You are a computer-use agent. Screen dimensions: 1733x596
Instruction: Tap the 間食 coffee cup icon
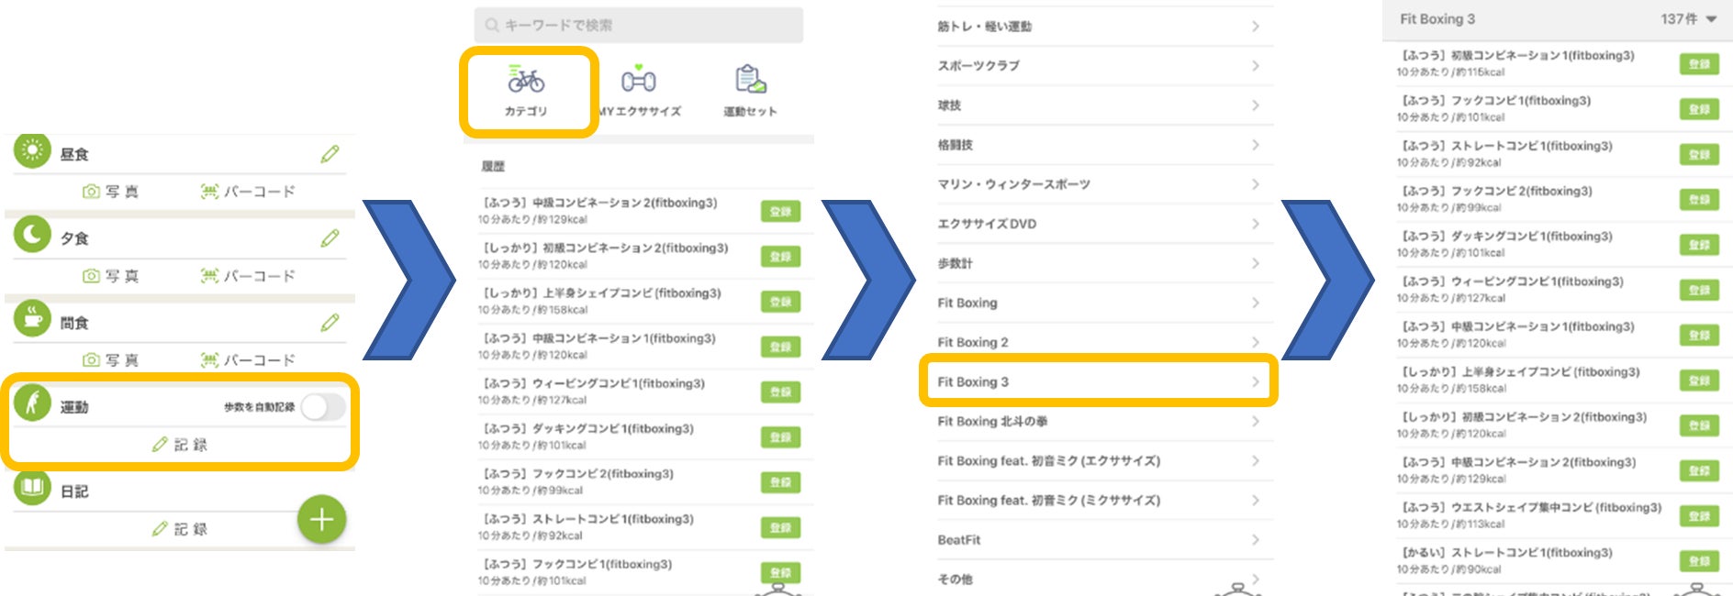tap(32, 319)
